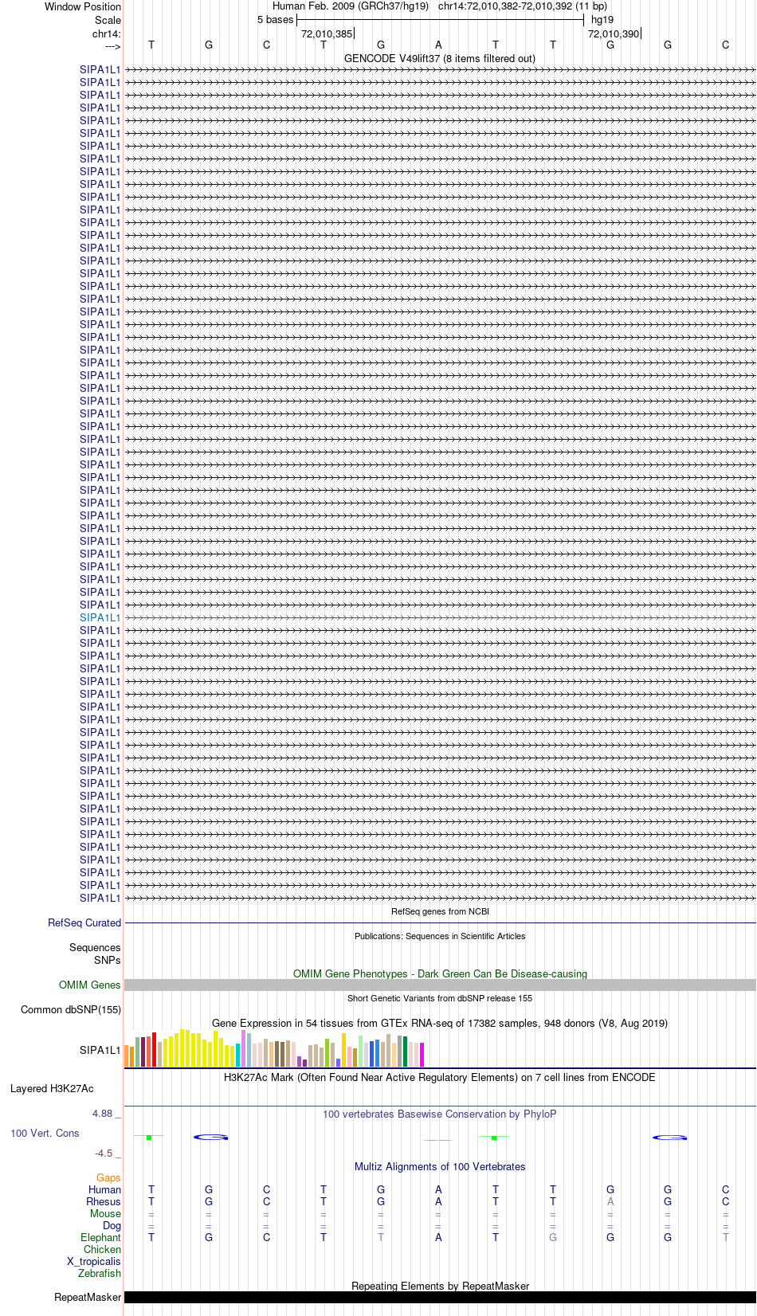Click the SNPs track label
757x1316 pixels.
pyautogui.click(x=108, y=960)
